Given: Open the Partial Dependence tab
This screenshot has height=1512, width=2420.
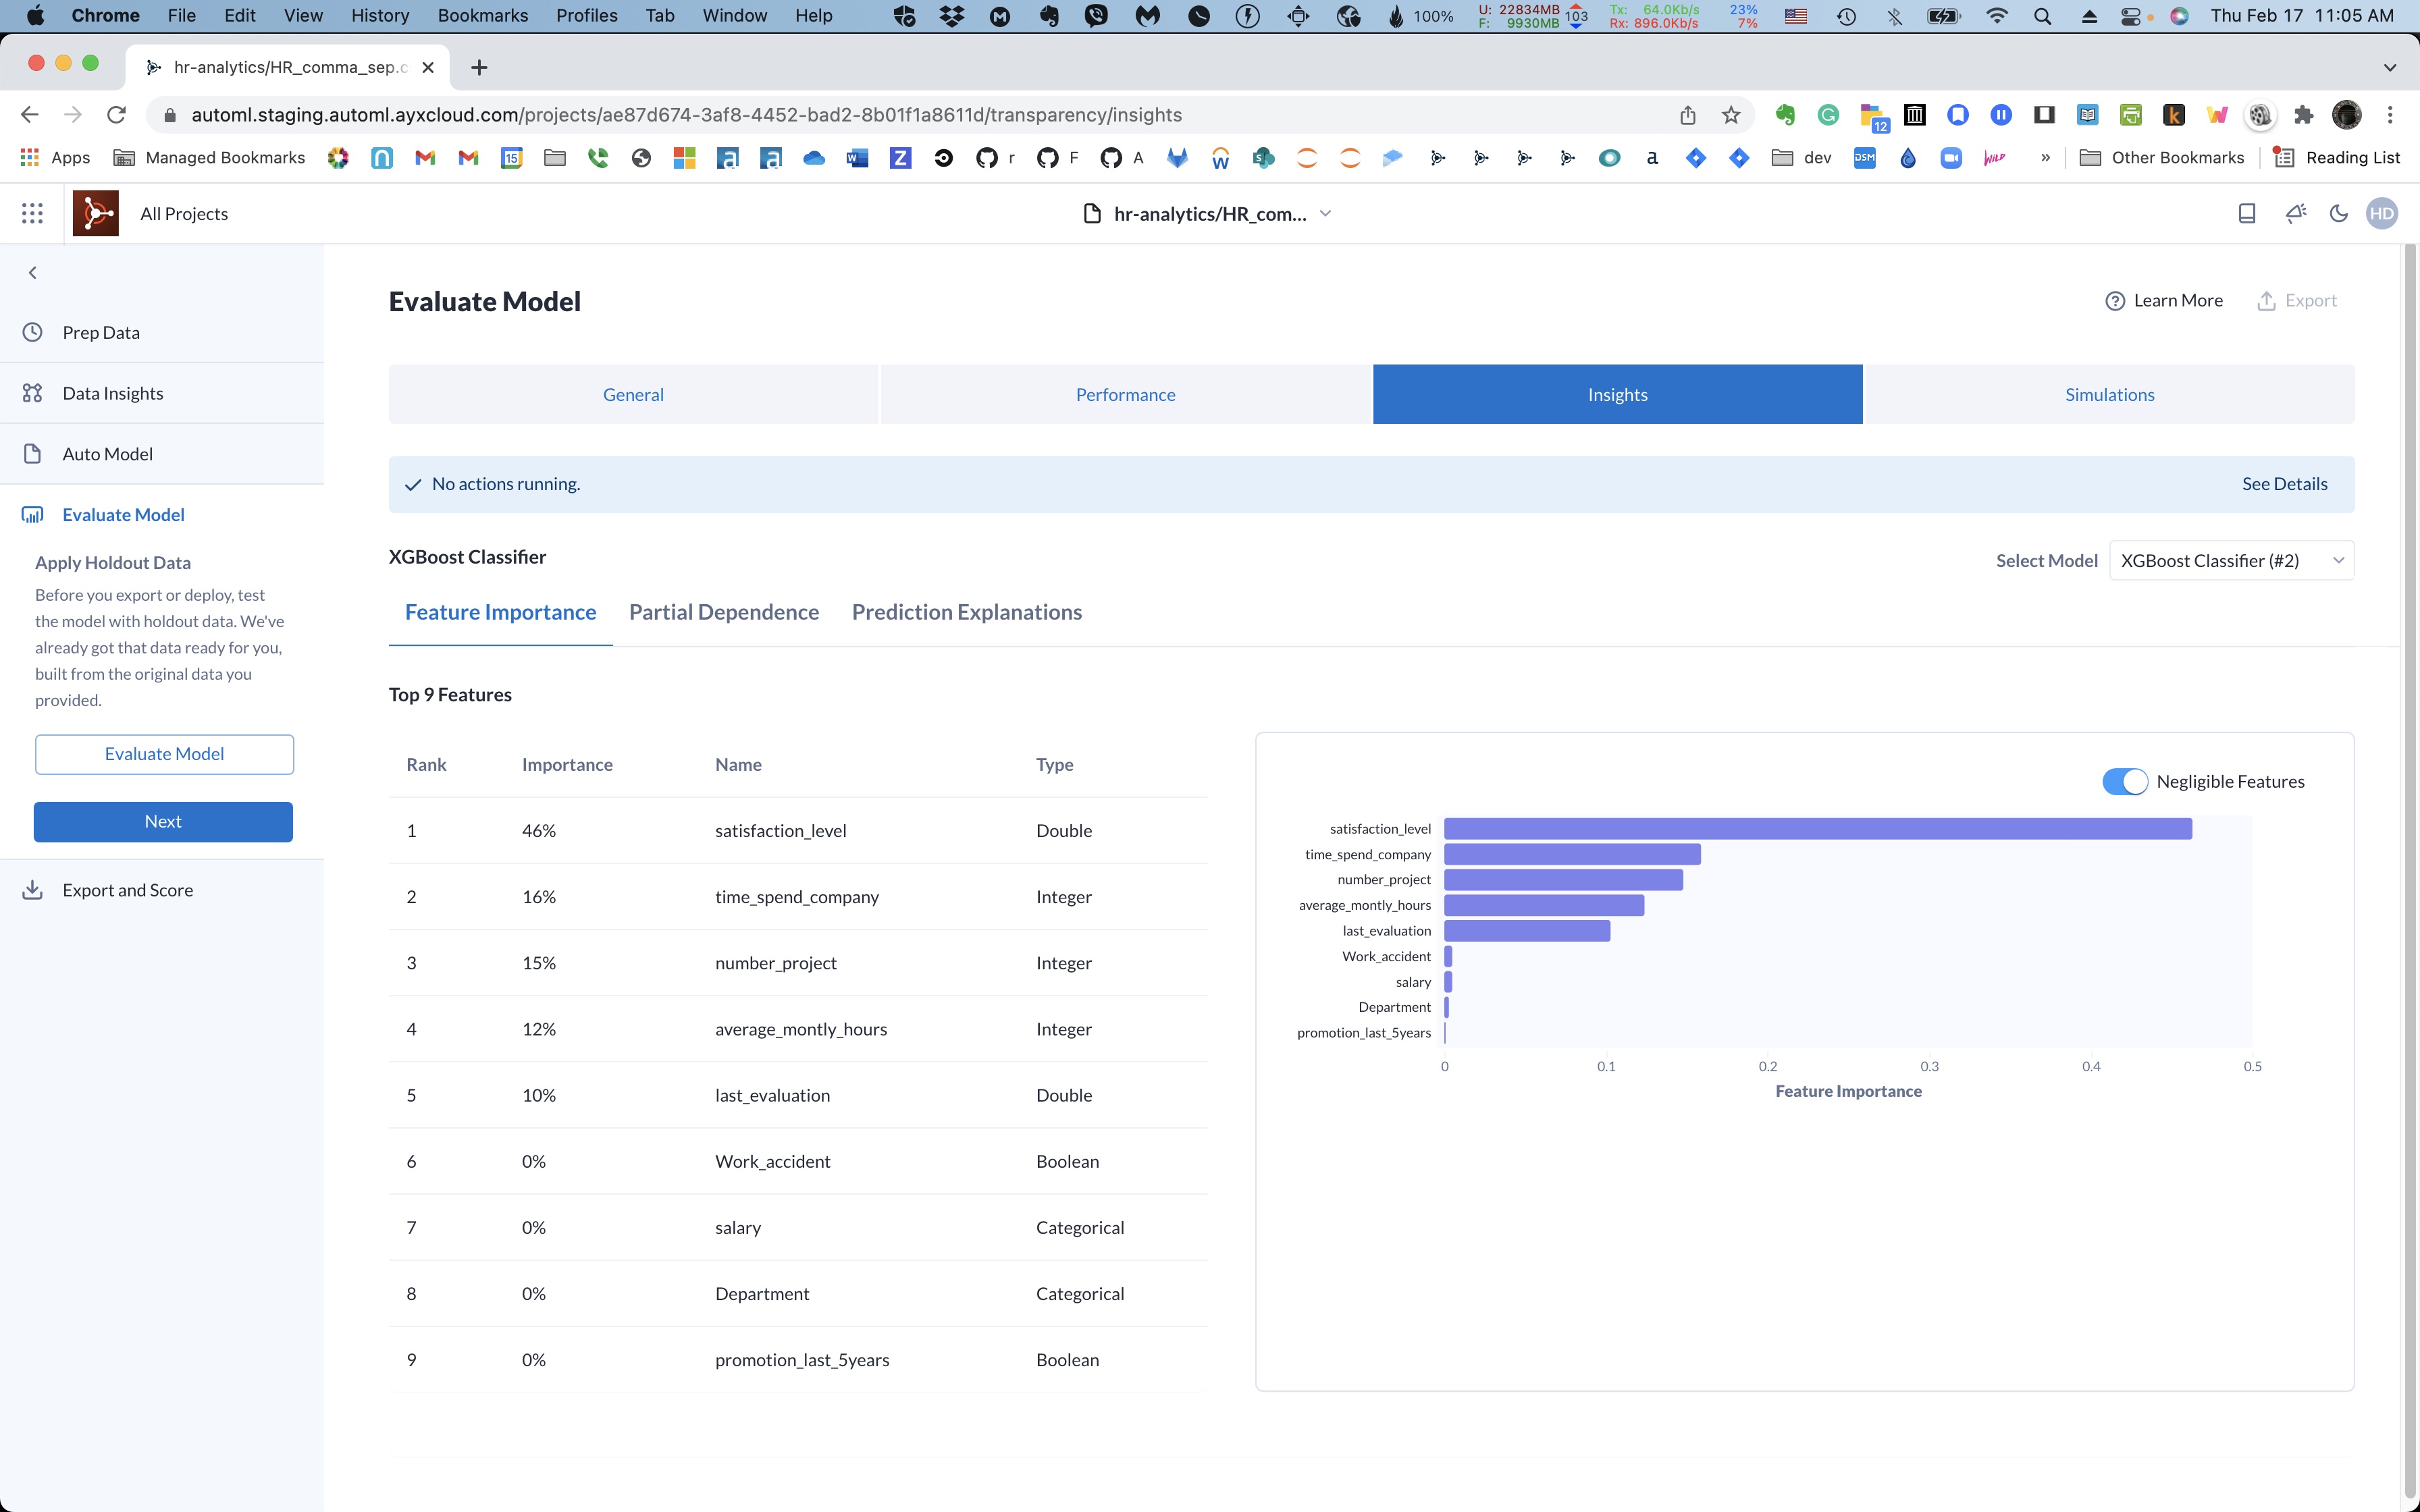Looking at the screenshot, I should pyautogui.click(x=724, y=611).
